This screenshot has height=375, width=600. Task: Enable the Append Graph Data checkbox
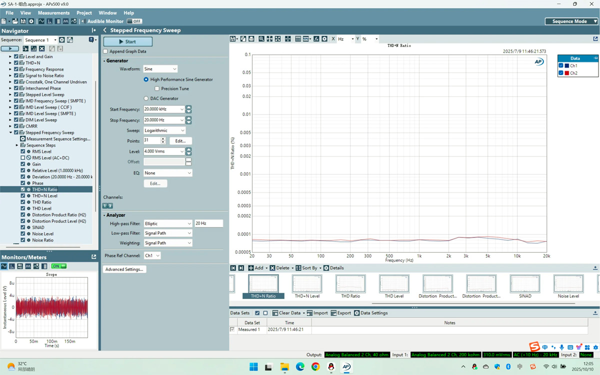click(105, 51)
